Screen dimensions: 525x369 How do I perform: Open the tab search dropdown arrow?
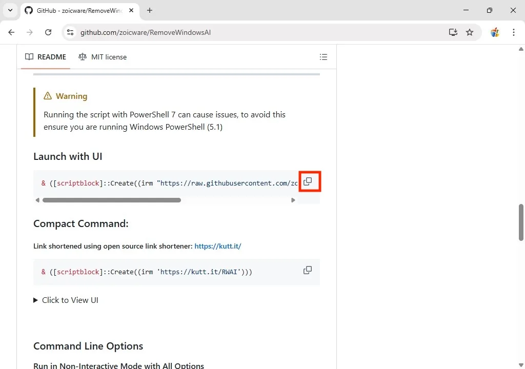tap(10, 10)
